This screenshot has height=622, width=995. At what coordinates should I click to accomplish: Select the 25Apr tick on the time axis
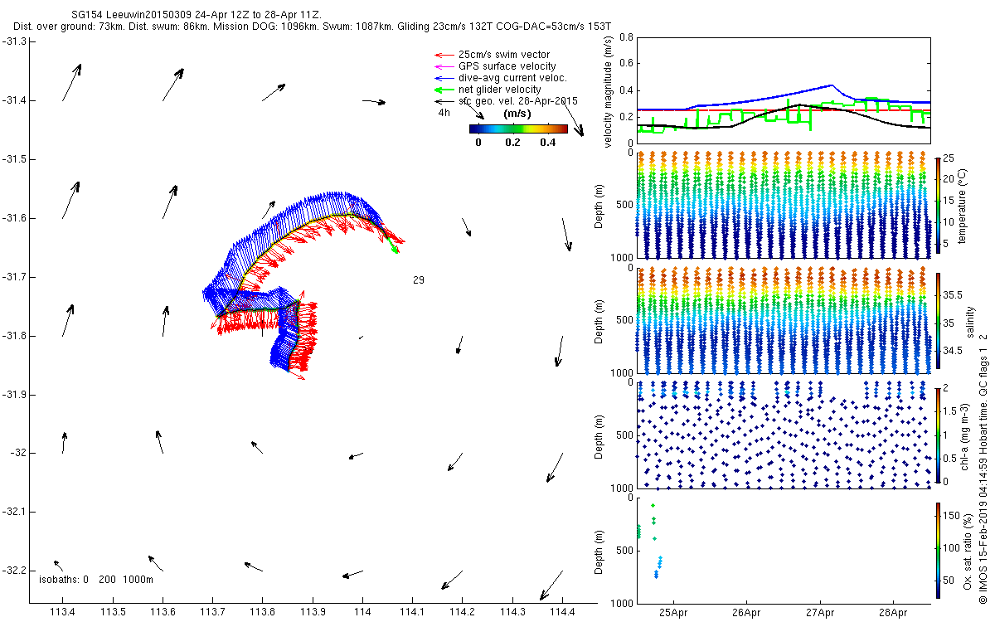[673, 612]
